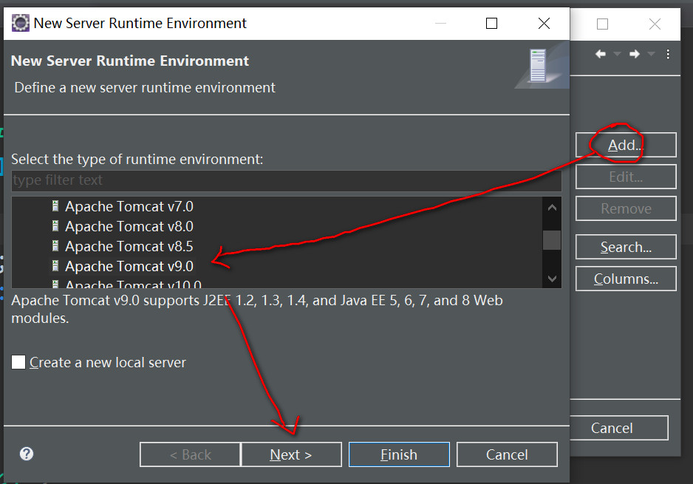This screenshot has height=484, width=693.
Task: Click the server wizard banner image
Action: 542,67
